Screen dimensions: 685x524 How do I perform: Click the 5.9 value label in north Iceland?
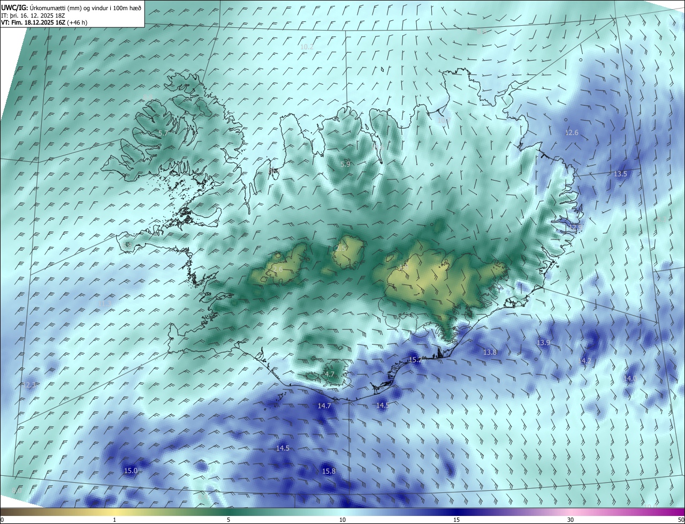click(x=345, y=164)
